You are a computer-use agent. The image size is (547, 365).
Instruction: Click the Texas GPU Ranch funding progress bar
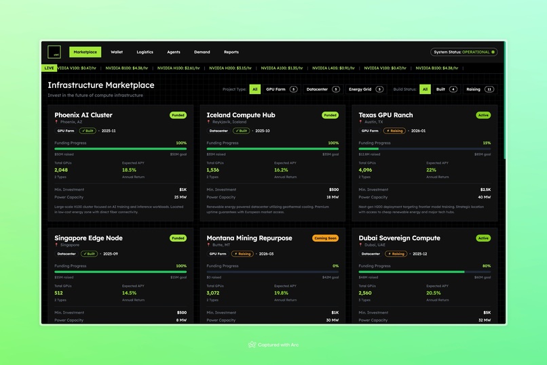pyautogui.click(x=425, y=149)
